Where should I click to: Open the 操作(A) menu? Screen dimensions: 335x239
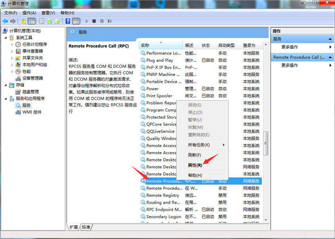[29, 13]
